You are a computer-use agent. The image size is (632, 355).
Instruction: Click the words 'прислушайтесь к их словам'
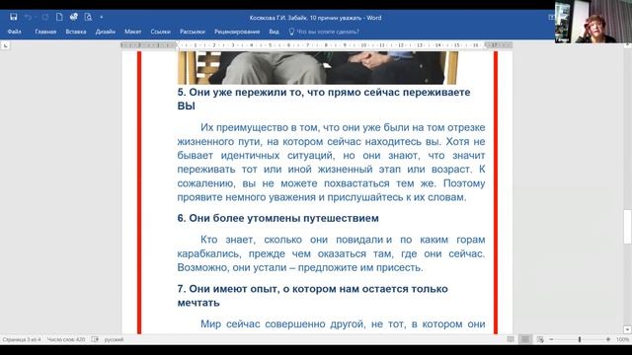pos(397,197)
